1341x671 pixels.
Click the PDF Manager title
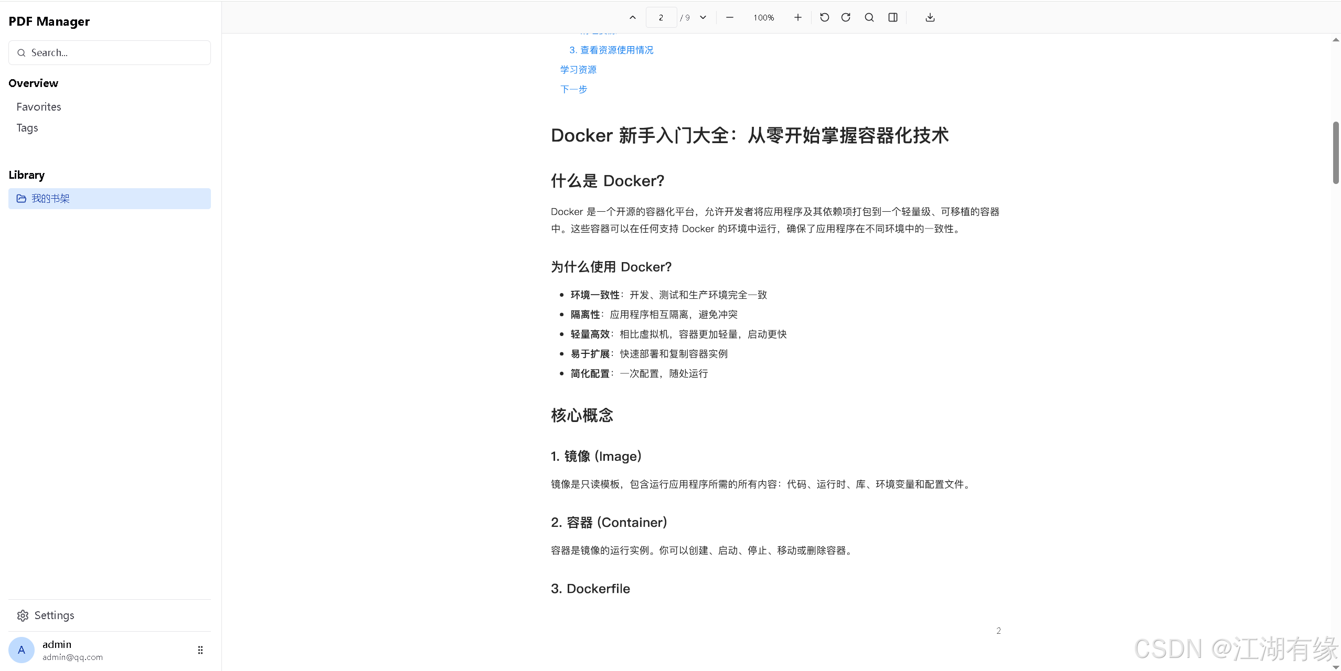[x=49, y=21]
